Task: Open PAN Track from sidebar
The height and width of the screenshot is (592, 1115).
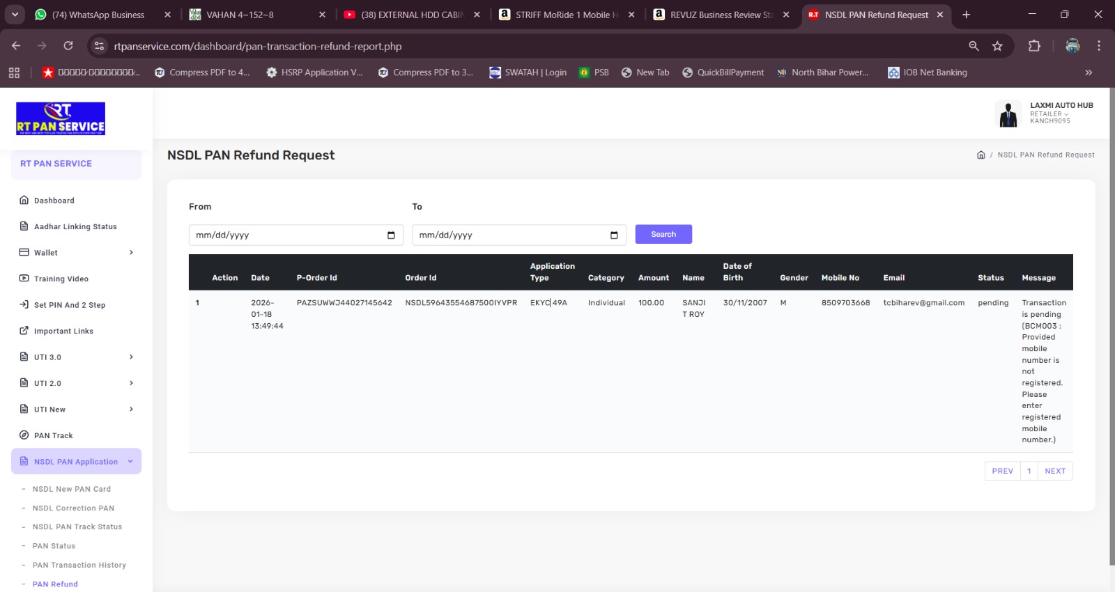Action: (x=54, y=436)
